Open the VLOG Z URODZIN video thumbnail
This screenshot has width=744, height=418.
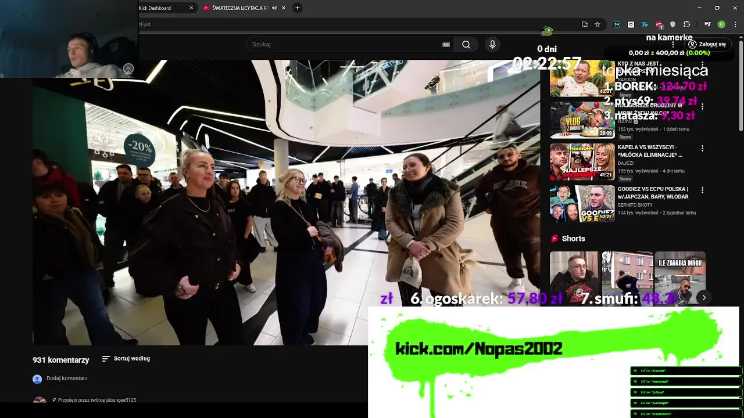582,120
